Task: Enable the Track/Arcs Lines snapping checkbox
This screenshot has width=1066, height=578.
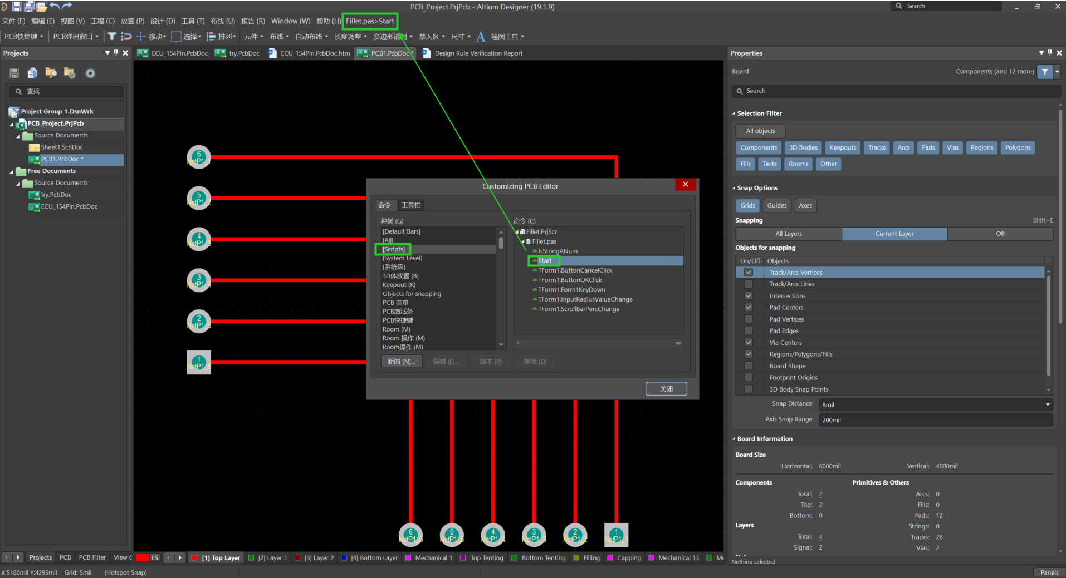Action: click(x=749, y=284)
